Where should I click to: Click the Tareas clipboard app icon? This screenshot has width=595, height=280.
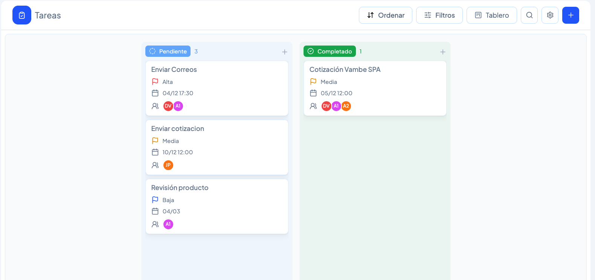(x=22, y=15)
